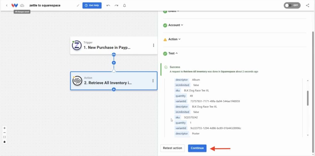315x156 pixels.
Task: Undo the last change
Action: 108,6
